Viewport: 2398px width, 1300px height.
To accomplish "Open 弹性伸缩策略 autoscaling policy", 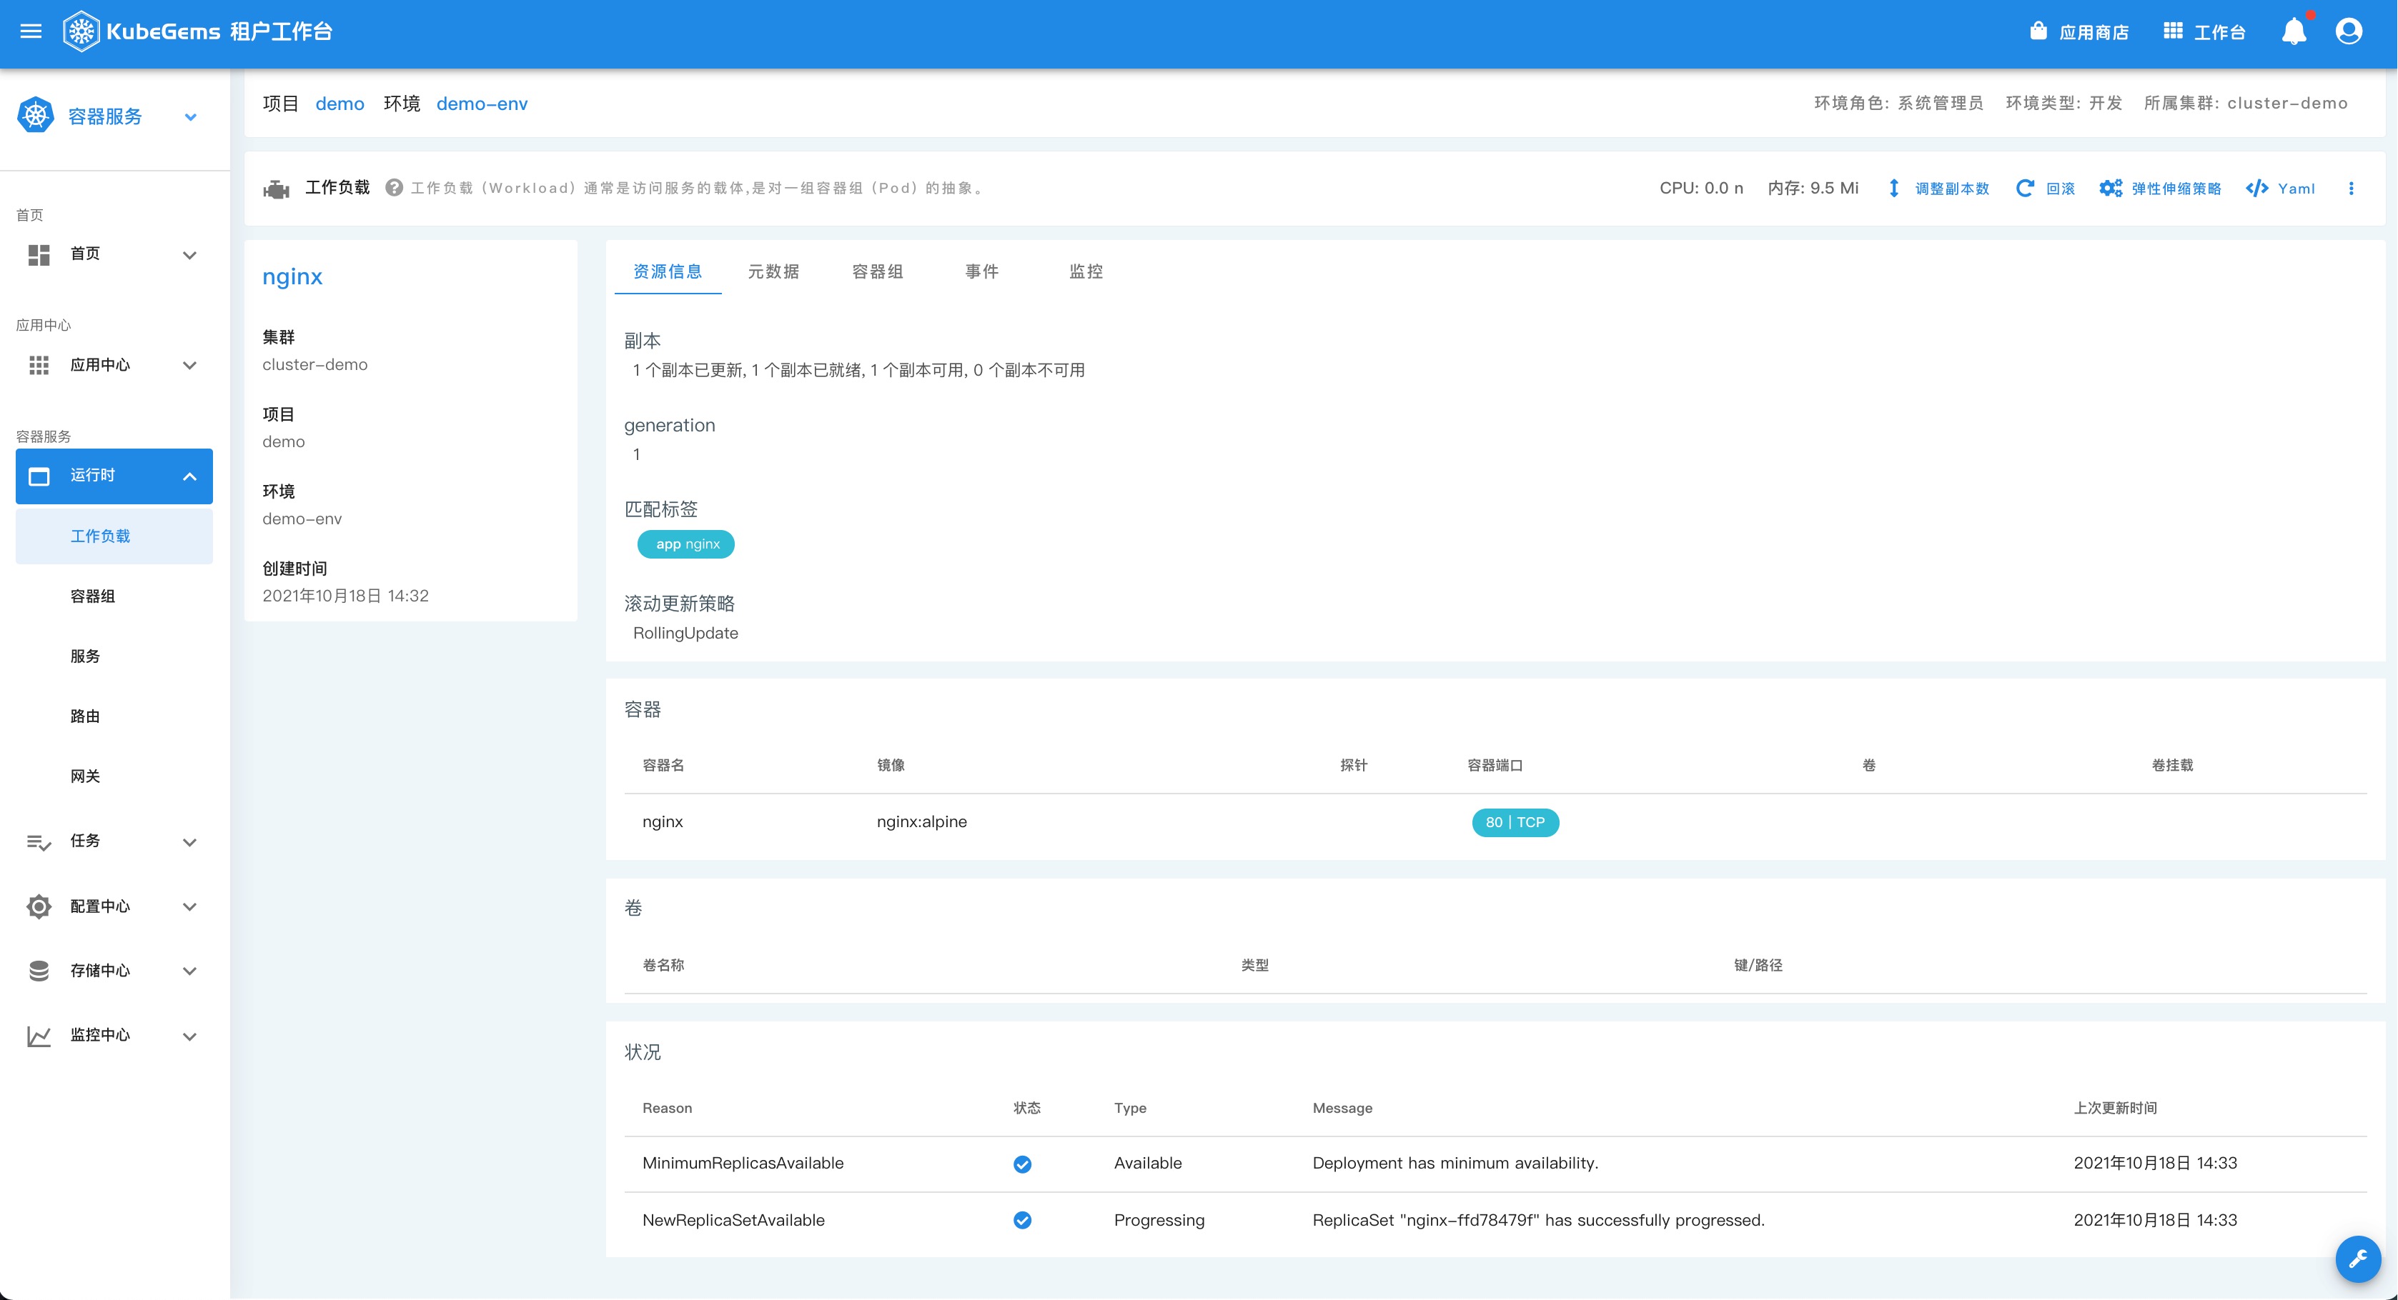I will pyautogui.click(x=2176, y=189).
